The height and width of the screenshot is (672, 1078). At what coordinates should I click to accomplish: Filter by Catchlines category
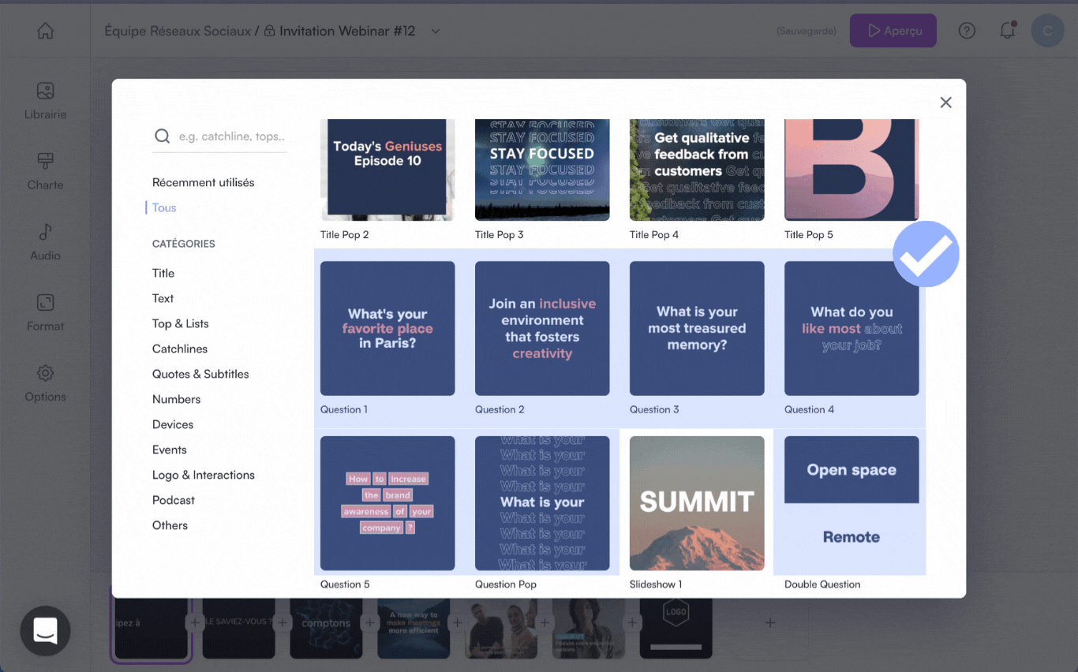coord(180,349)
